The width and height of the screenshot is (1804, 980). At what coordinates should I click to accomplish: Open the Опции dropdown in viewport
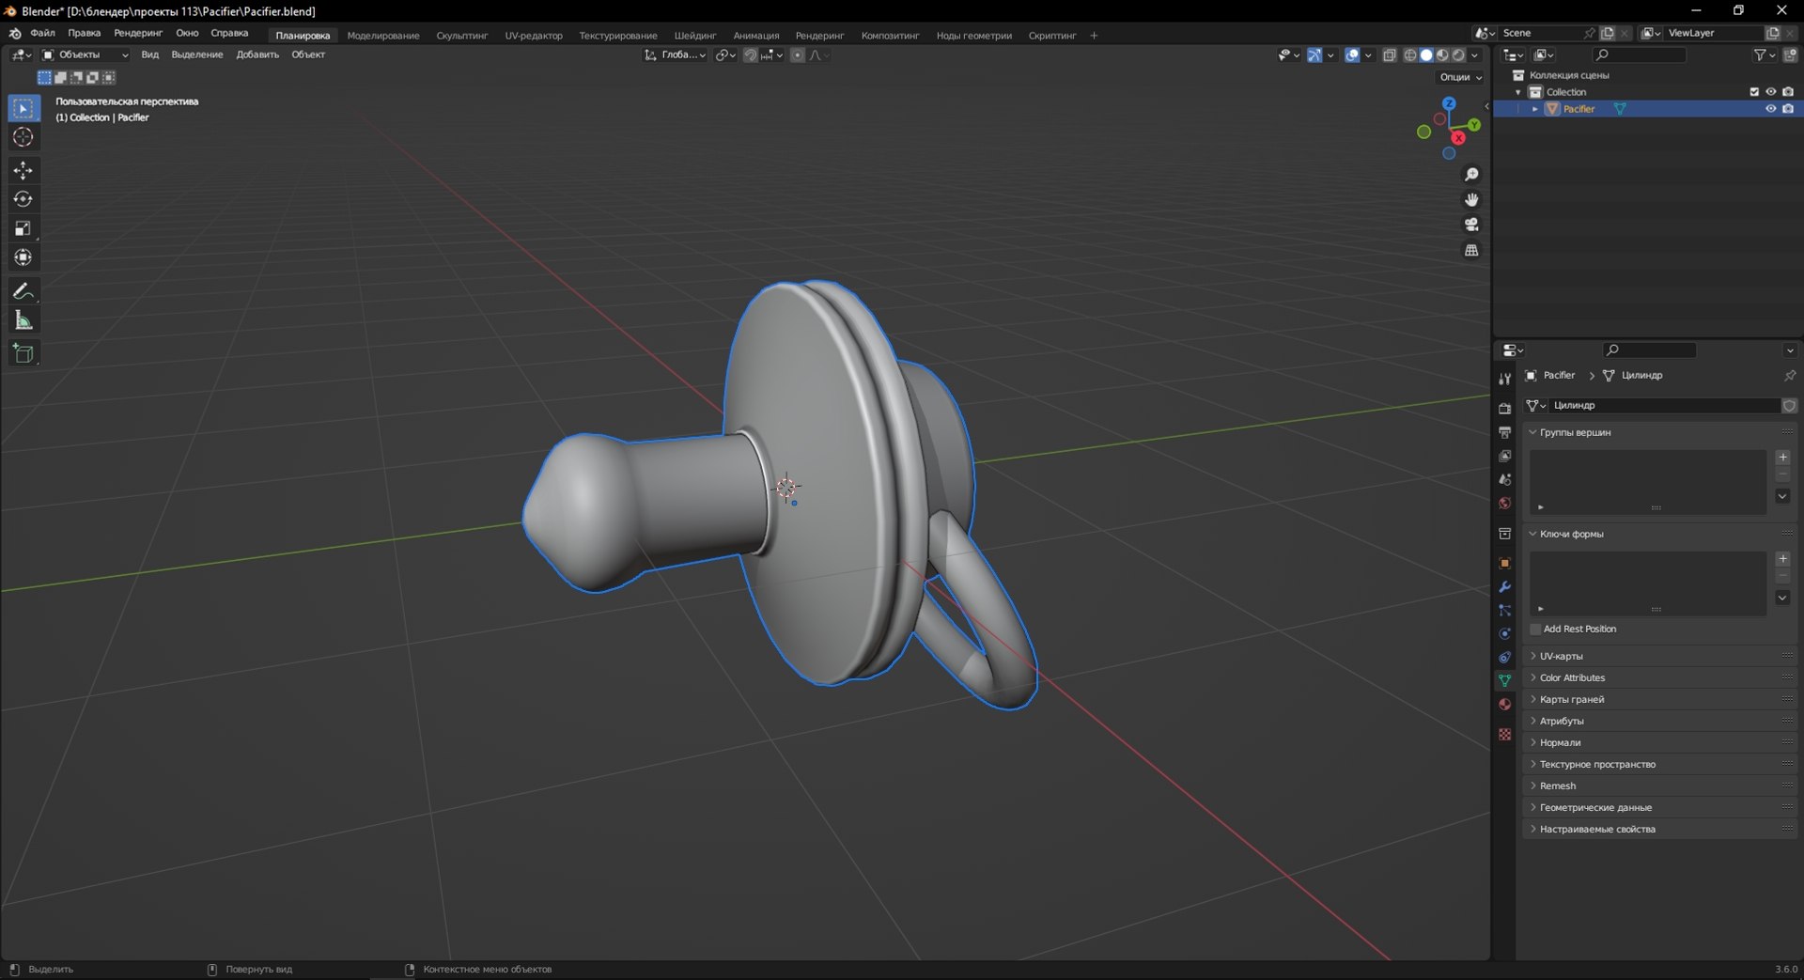1460,77
